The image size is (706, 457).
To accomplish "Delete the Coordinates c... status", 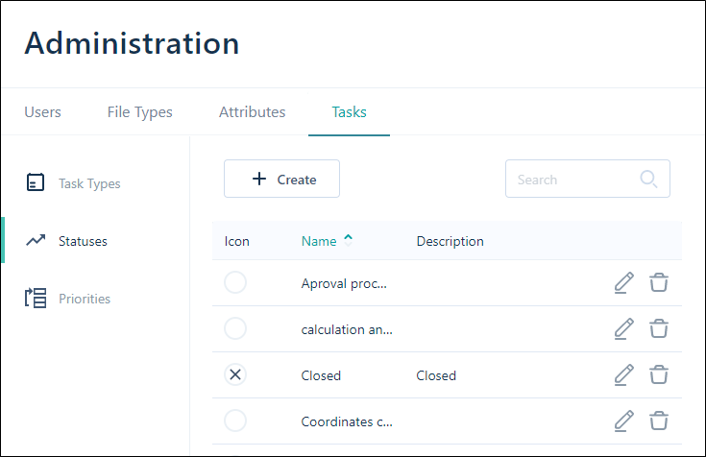I will tap(658, 421).
